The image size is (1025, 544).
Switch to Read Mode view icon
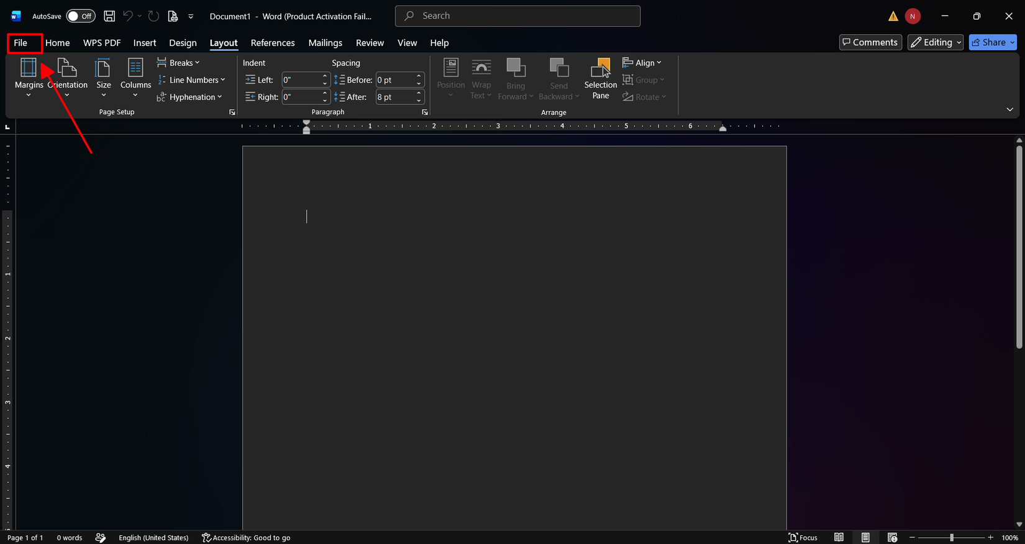click(839, 537)
